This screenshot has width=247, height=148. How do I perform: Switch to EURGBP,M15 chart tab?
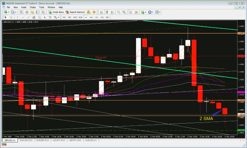(x=43, y=140)
